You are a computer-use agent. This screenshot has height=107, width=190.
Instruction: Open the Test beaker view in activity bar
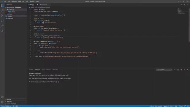2,31
